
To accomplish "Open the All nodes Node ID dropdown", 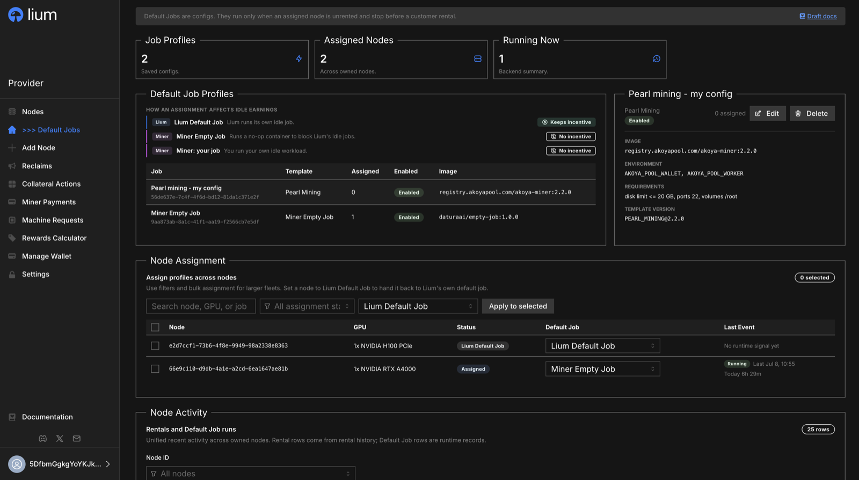I will 251,474.
